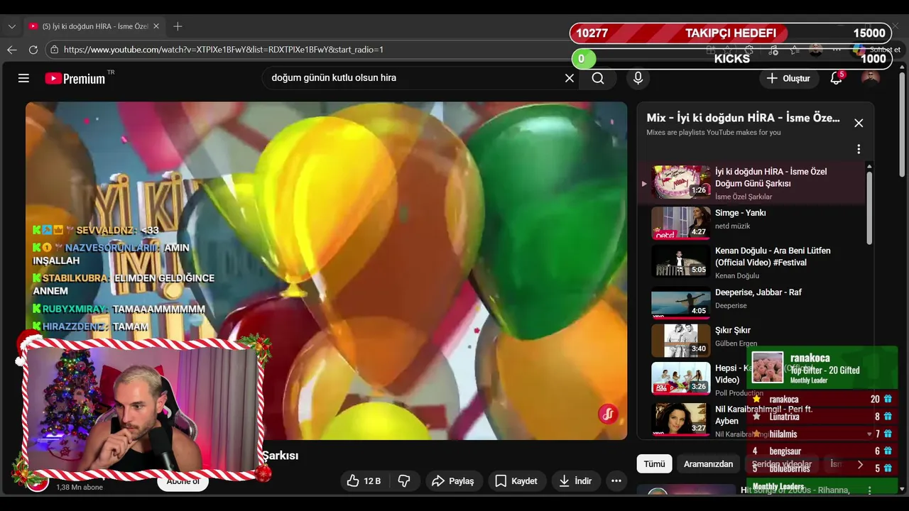909x511 pixels.
Task: Run search with magnifier button
Action: pyautogui.click(x=598, y=78)
